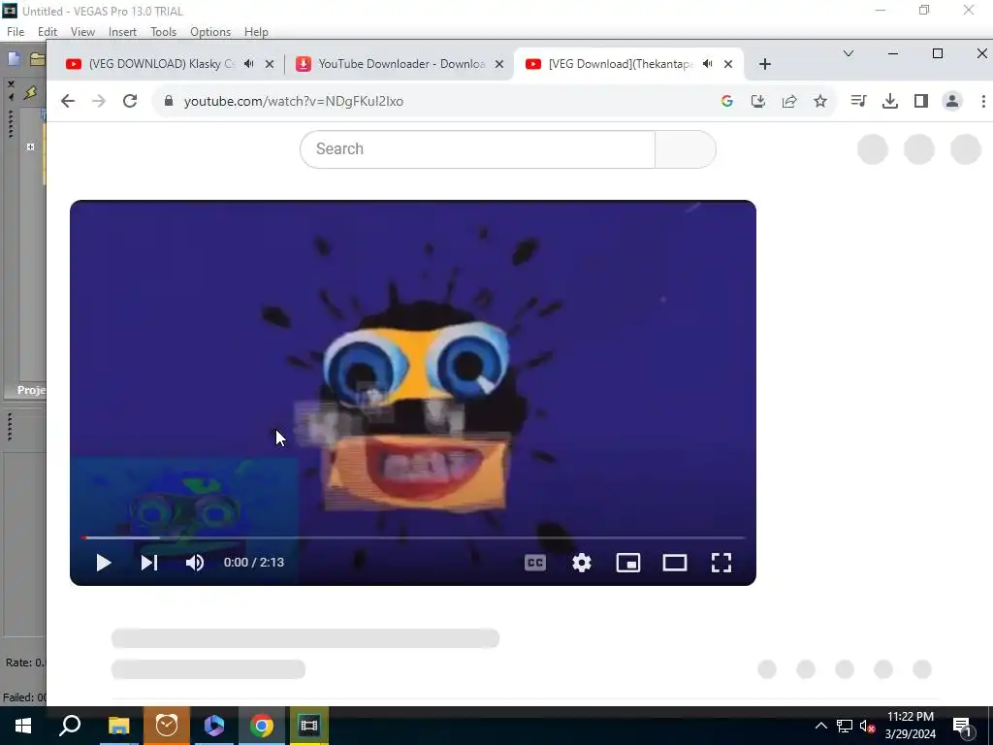The width and height of the screenshot is (993, 745).
Task: Open VEGAS Pro Help menu
Action: pyautogui.click(x=256, y=32)
